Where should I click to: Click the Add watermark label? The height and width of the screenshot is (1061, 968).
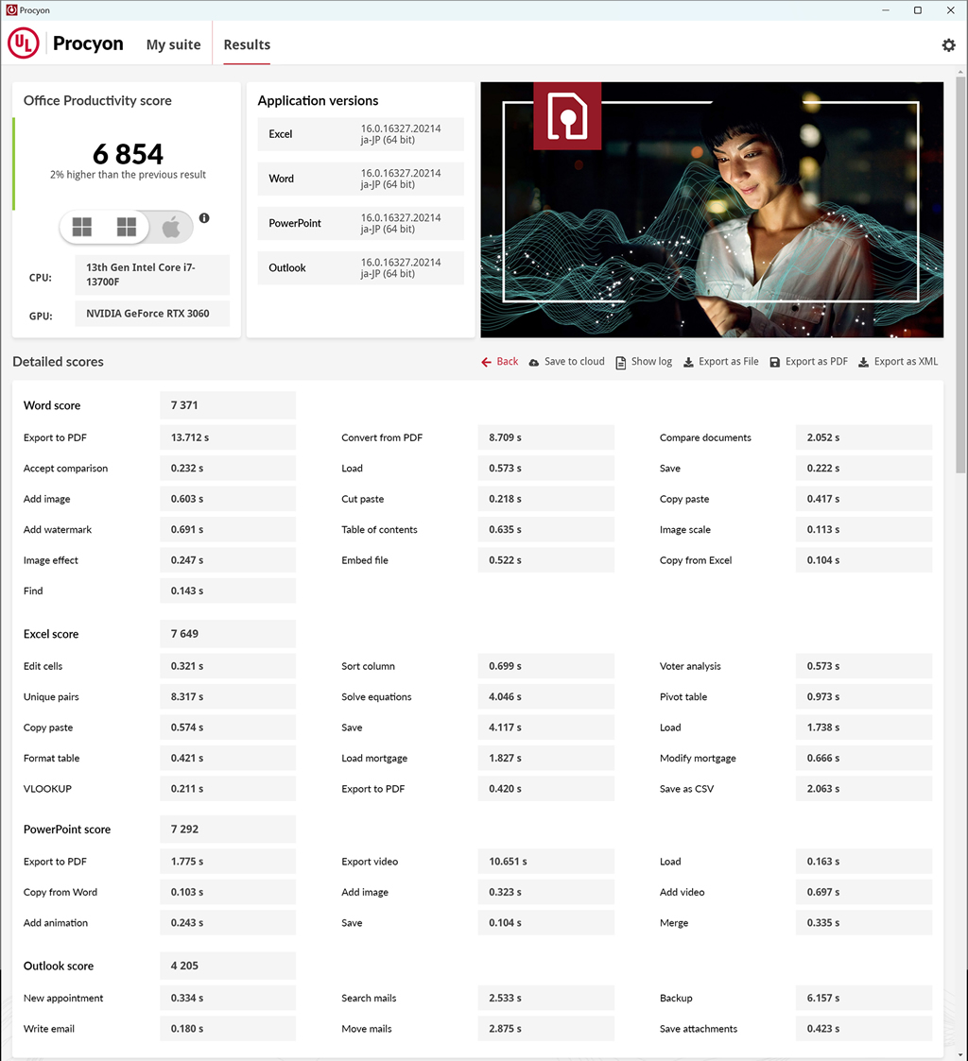pyautogui.click(x=58, y=530)
